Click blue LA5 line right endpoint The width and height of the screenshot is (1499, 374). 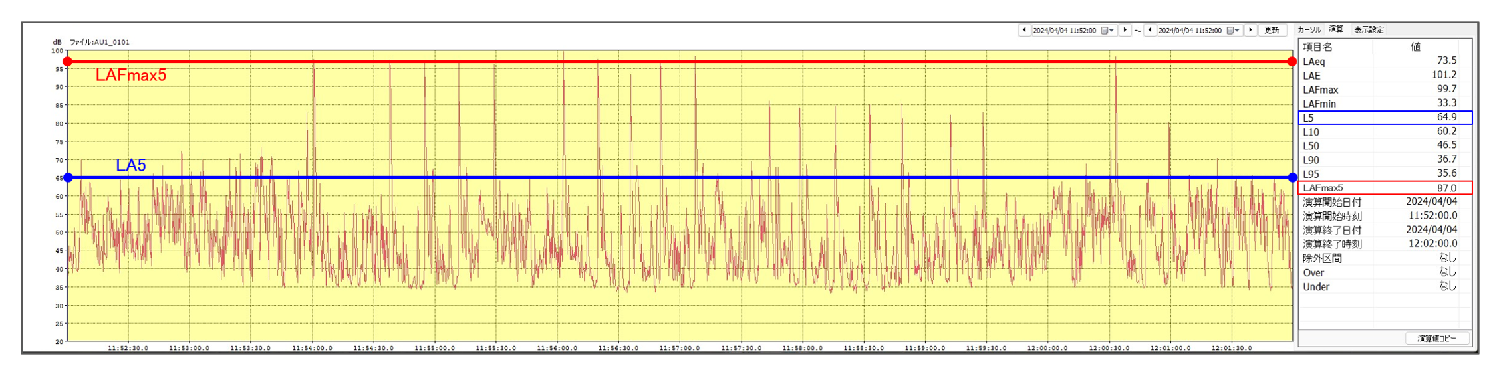point(1292,177)
